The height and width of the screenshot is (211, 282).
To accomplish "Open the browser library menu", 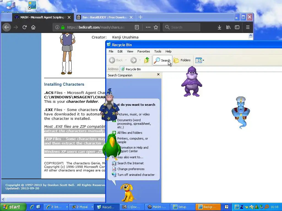I will pos(228,27).
